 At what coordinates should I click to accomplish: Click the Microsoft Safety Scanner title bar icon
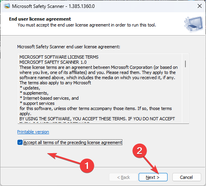pyautogui.click(x=7, y=6)
